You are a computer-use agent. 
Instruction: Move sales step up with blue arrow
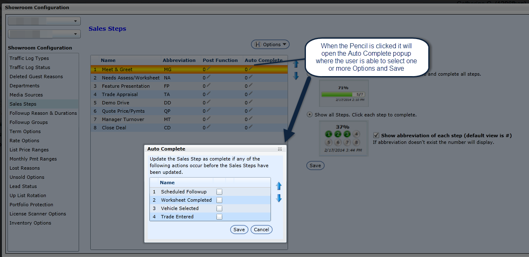tap(296, 64)
